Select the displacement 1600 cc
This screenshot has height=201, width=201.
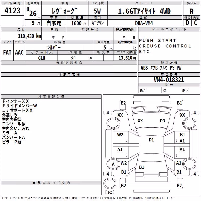[79, 23]
